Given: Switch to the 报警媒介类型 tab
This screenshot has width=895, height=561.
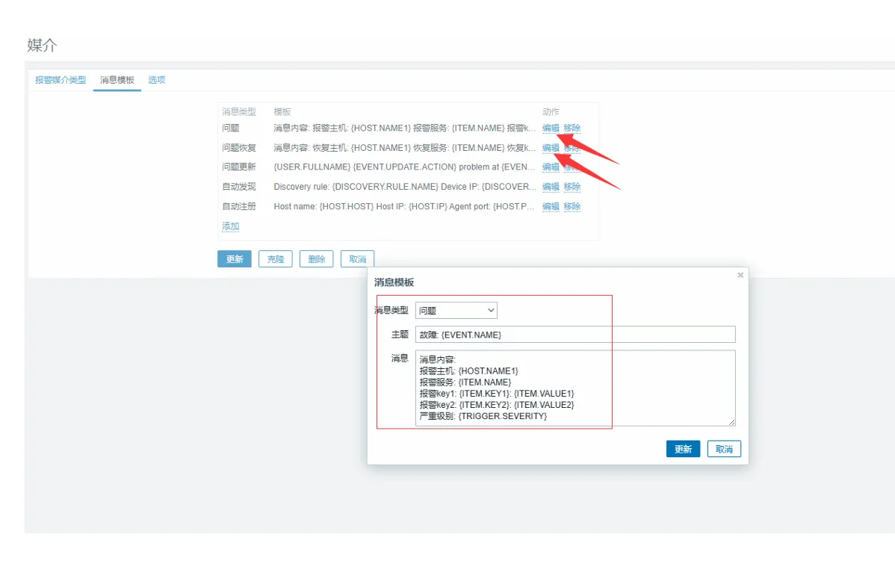Looking at the screenshot, I should pos(61,80).
